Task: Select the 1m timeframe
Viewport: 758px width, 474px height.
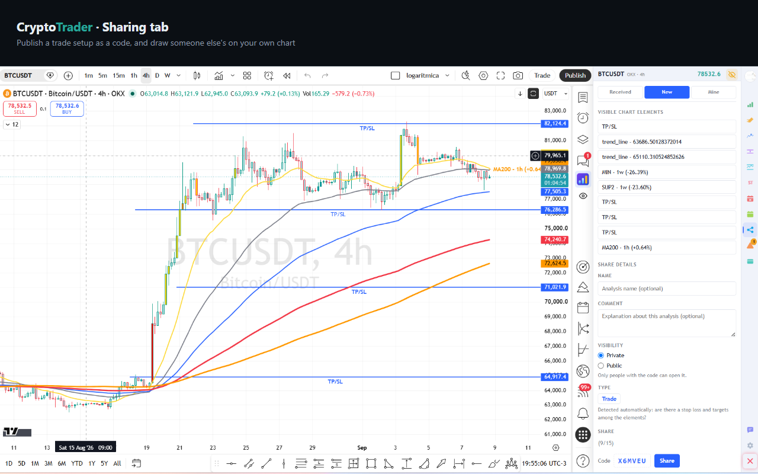Action: click(x=88, y=75)
